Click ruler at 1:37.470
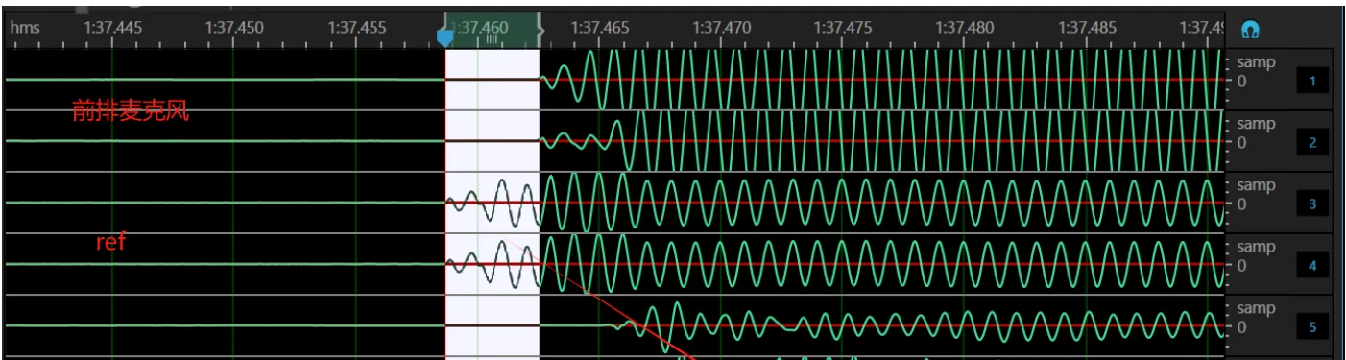Screen dimensions: 1346x360 pyautogui.click(x=722, y=28)
